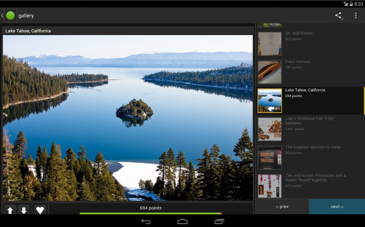
Task: Favorite the image with the heart icon
Action: point(40,210)
